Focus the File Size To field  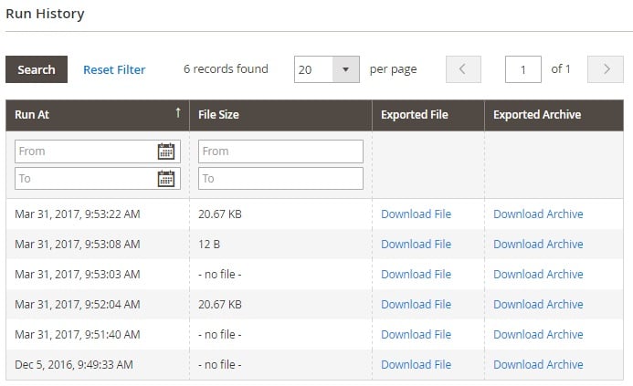280,178
